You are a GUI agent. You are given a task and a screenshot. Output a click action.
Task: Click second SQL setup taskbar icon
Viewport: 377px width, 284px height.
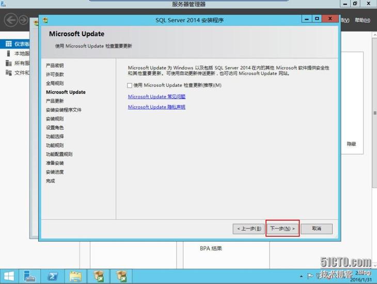[121, 276]
